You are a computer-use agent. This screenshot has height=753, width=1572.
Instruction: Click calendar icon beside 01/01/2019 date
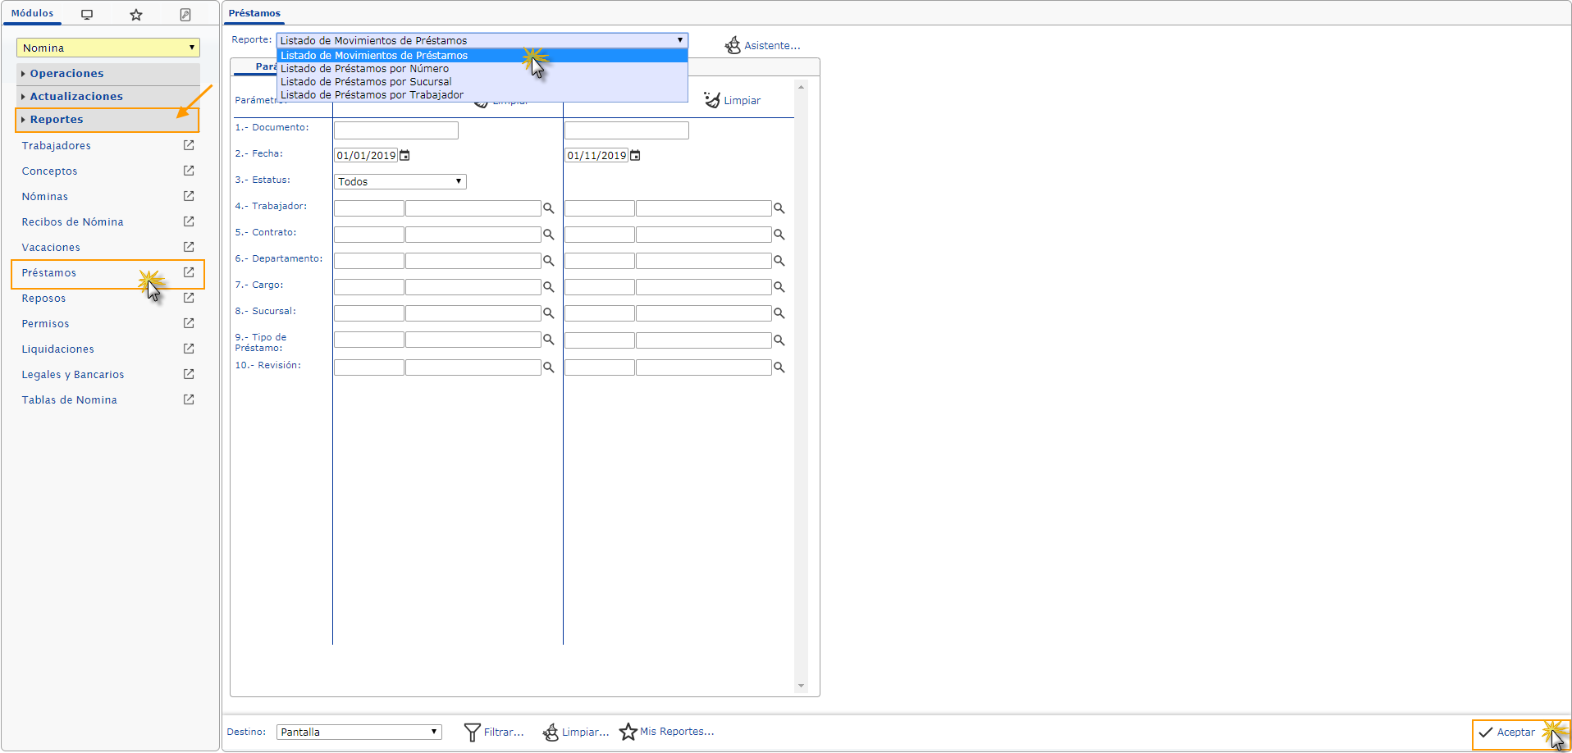[x=404, y=156]
